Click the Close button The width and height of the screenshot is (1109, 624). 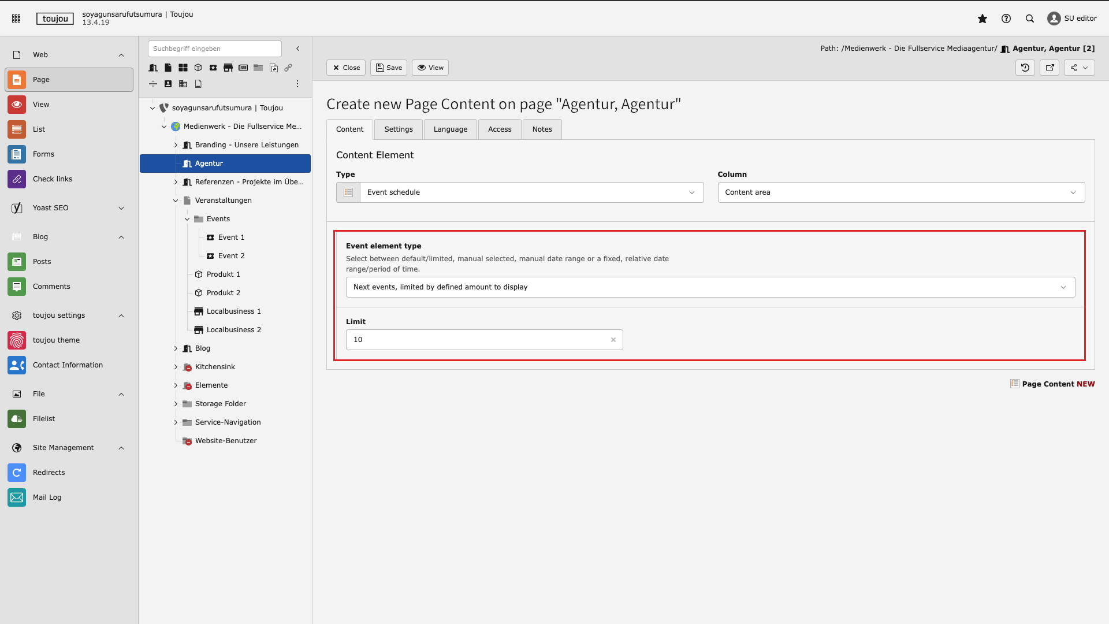346,68
